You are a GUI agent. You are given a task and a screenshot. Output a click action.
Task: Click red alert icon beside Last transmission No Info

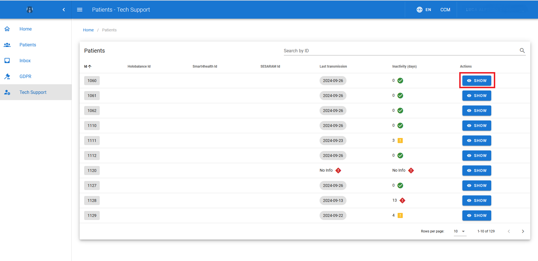tap(338, 171)
